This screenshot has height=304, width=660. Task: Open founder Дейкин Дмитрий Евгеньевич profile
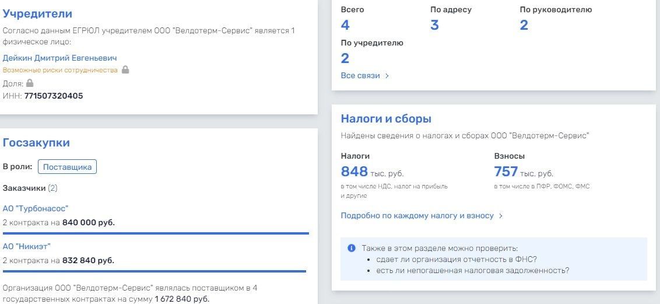coord(60,58)
